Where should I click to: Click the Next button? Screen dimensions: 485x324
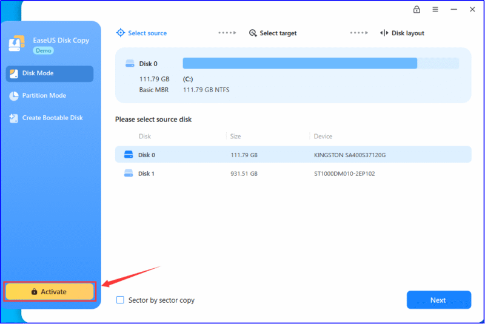pyautogui.click(x=438, y=300)
